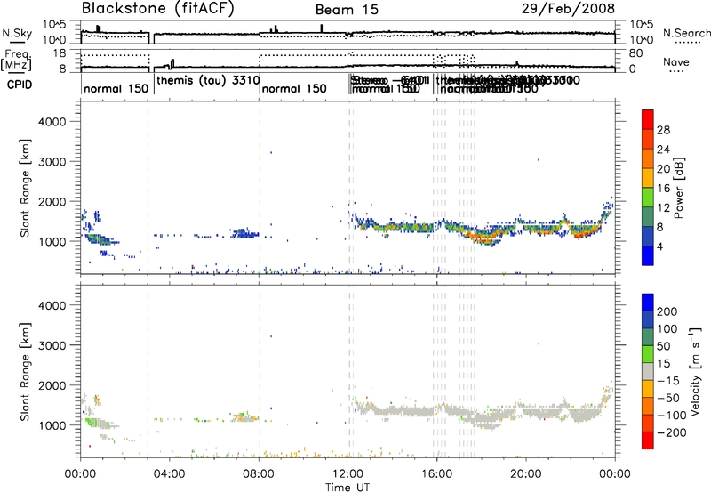Click the 'themis (tau) 3310' CPID text
Image resolution: width=711 pixels, height=493 pixels.
pos(208,80)
